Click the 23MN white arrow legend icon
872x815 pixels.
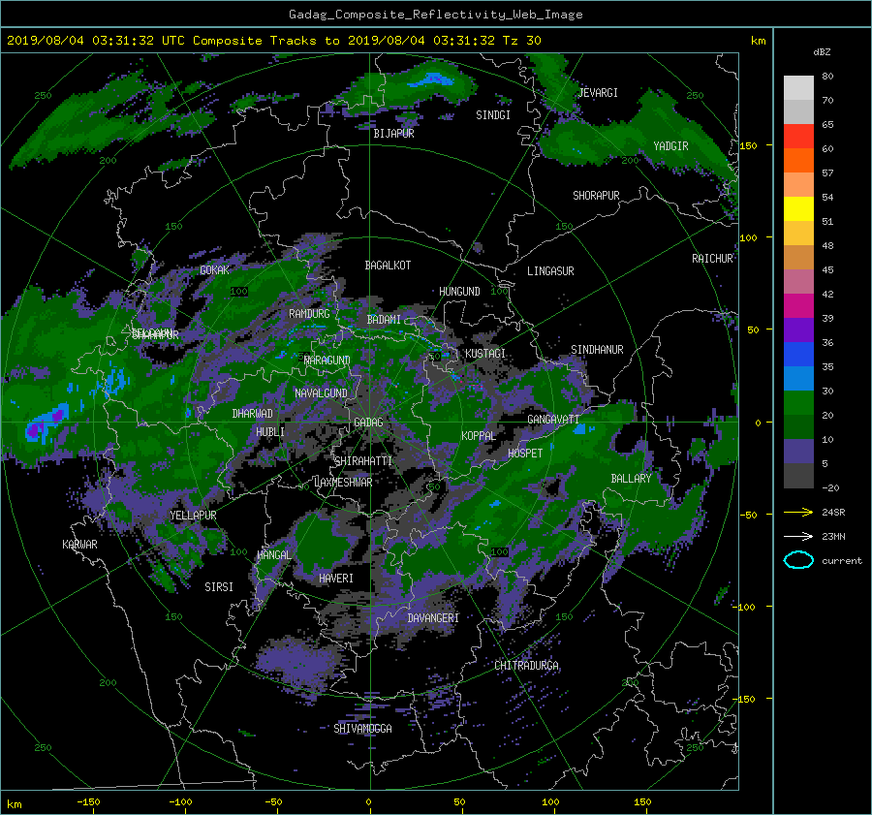point(798,536)
